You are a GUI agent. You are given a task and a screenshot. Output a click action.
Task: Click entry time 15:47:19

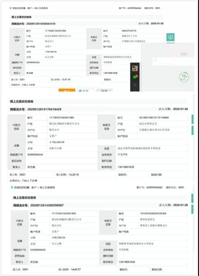tap(66, 80)
